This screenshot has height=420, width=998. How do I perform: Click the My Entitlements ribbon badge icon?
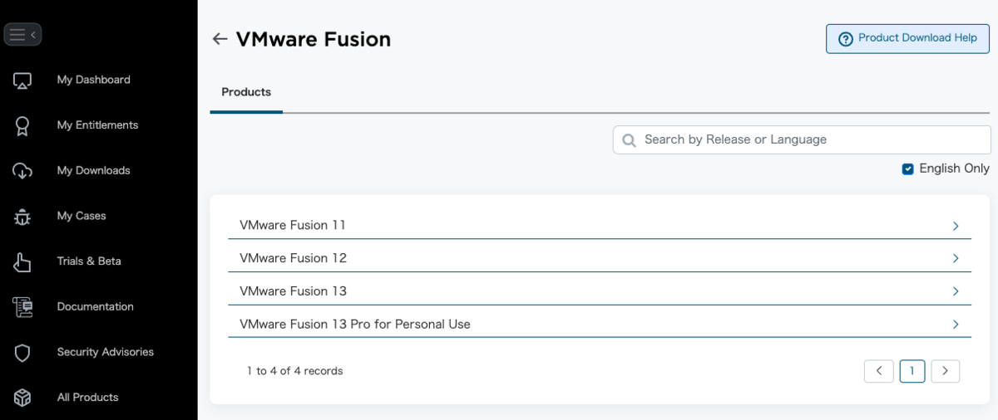22,126
